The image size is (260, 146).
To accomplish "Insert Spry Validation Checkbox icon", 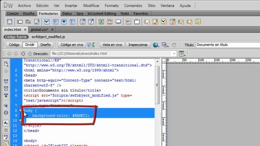I will tap(164, 21).
